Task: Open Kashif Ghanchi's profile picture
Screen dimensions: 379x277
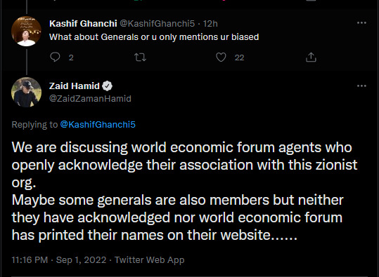Action: pos(26,31)
